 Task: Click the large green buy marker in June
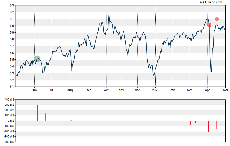pos(37,59)
